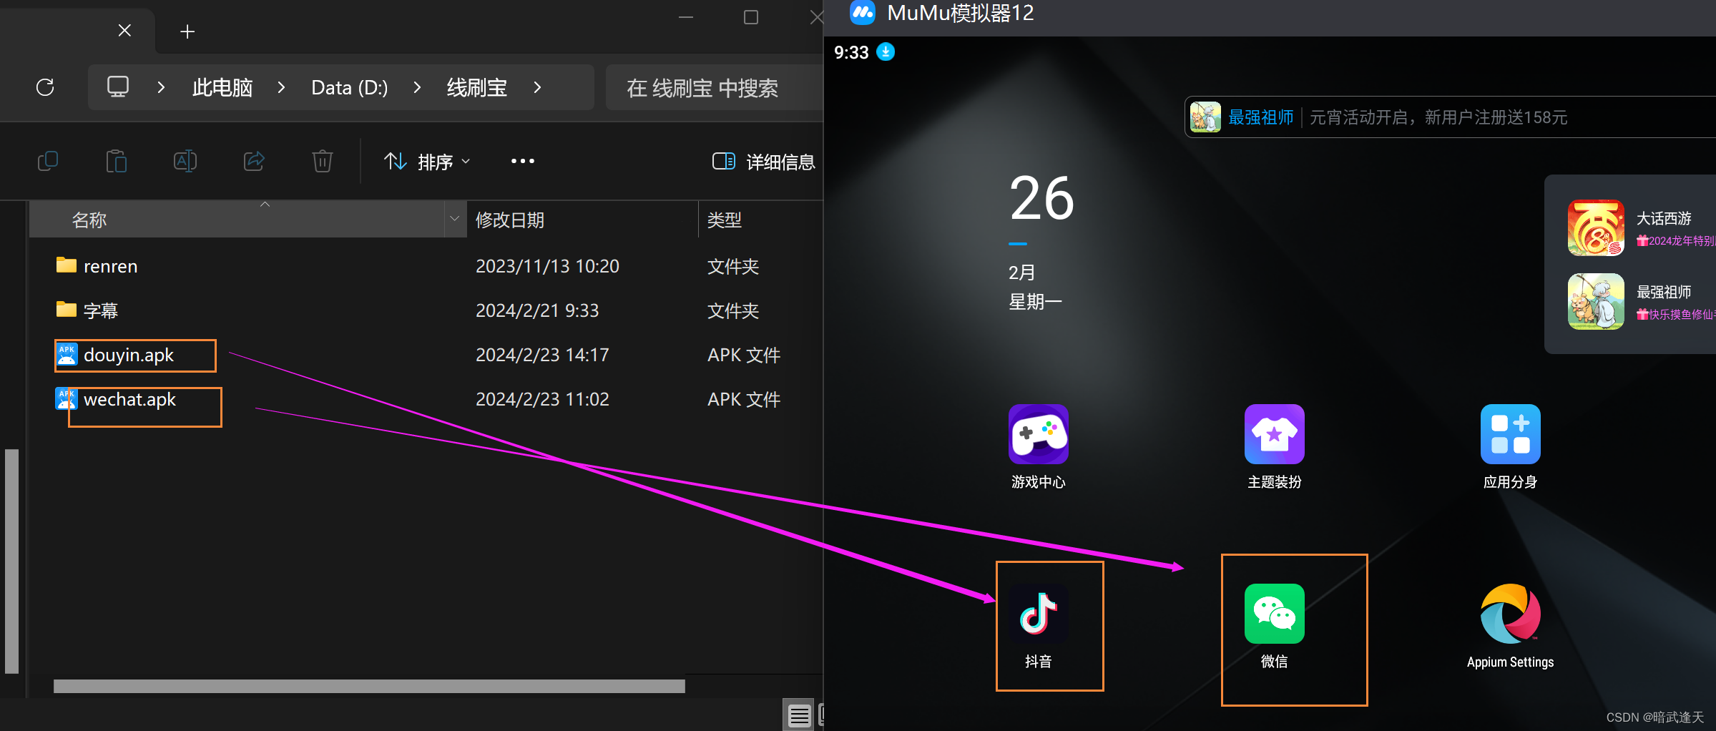Maximize the Explorer window
The width and height of the screenshot is (1716, 731).
pos(751,17)
